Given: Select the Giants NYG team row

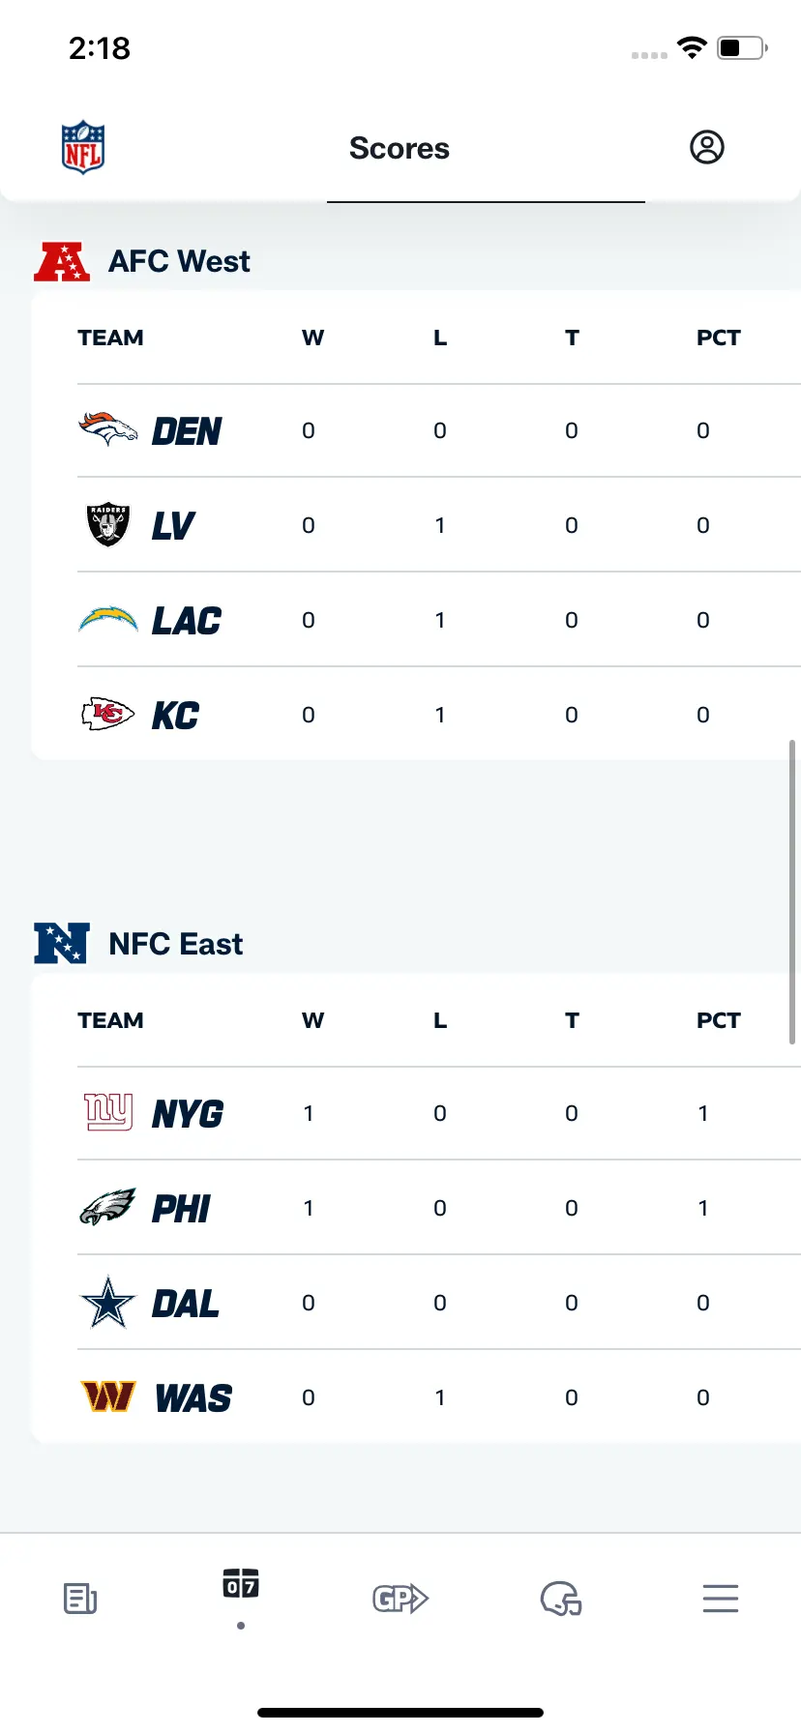Looking at the screenshot, I should [439, 1113].
